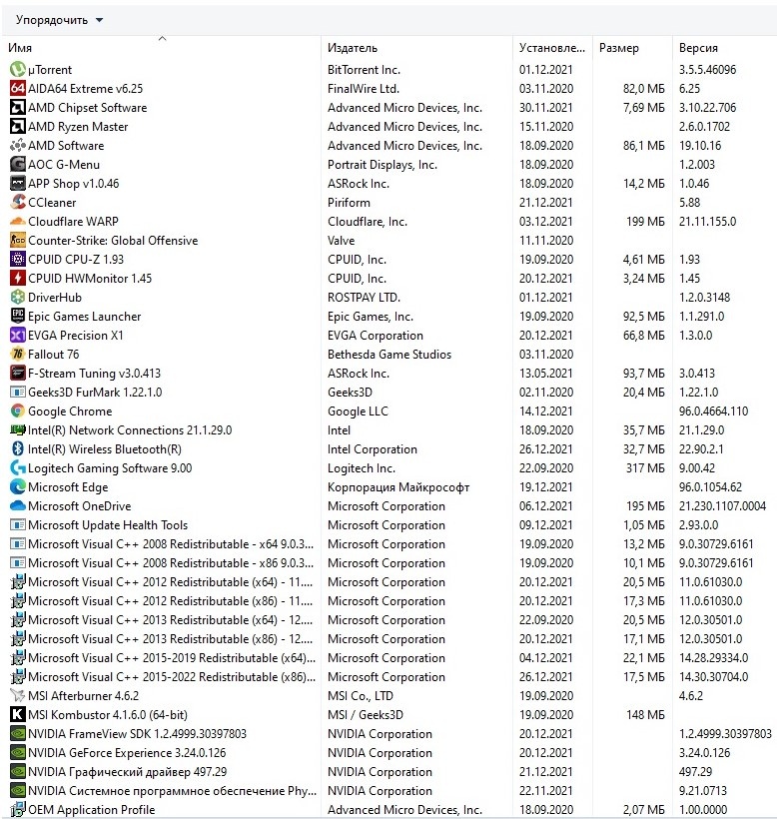Image resolution: width=777 pixels, height=819 pixels.
Task: Click the Google Chrome icon
Action: 18,411
